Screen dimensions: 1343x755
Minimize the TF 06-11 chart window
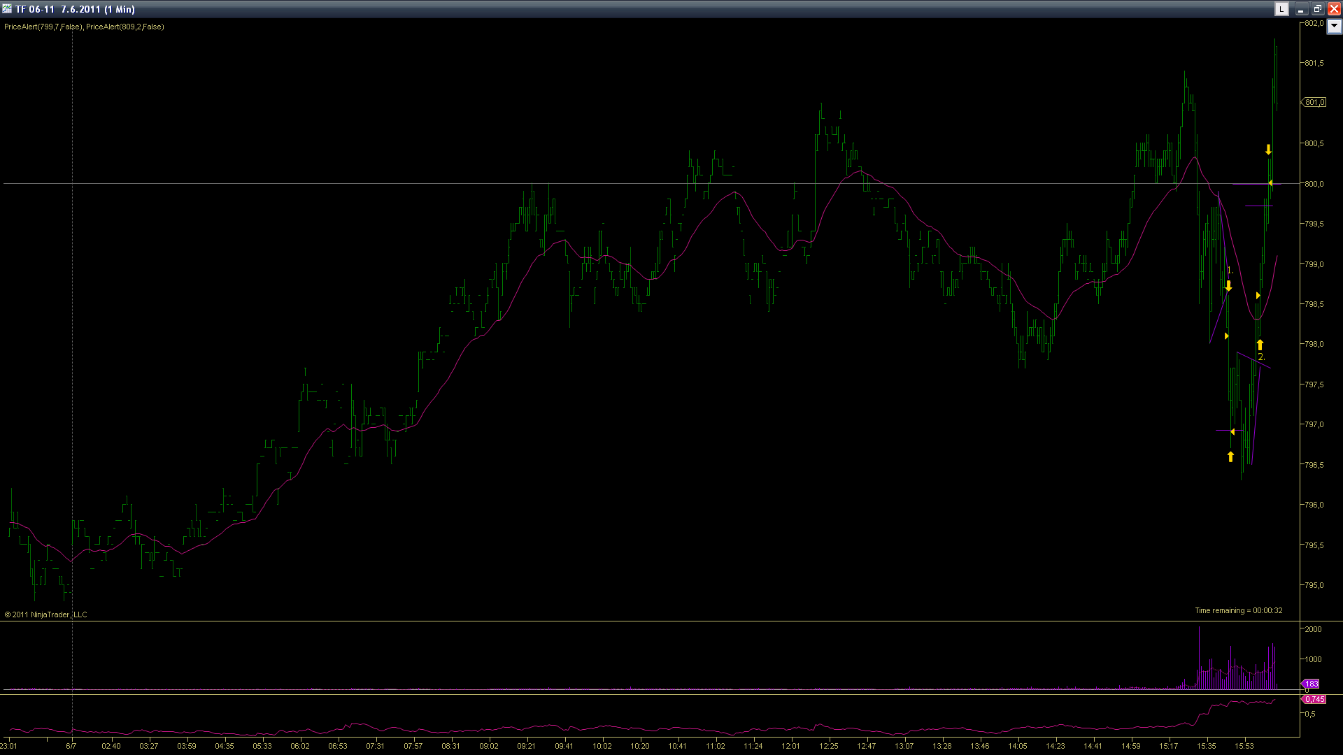[x=1300, y=9]
